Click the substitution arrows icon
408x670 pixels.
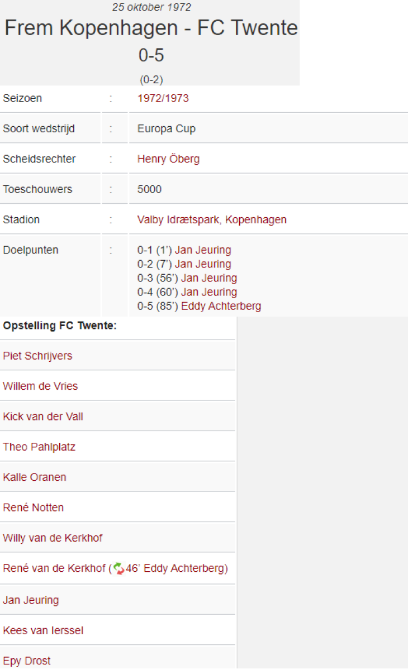[118, 569]
